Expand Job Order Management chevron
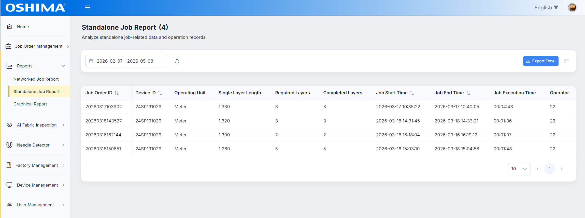 (68, 46)
